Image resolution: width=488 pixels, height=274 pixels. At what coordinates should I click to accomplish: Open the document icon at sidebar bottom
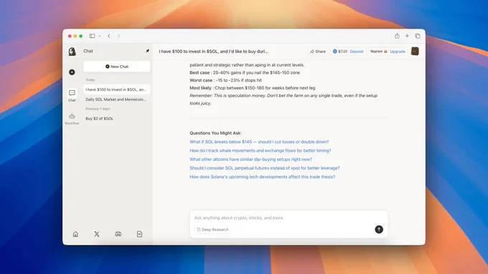point(139,234)
